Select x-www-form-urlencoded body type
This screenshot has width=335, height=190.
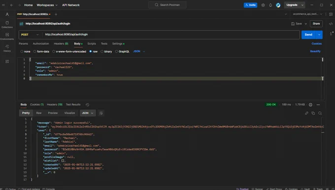[69, 52]
